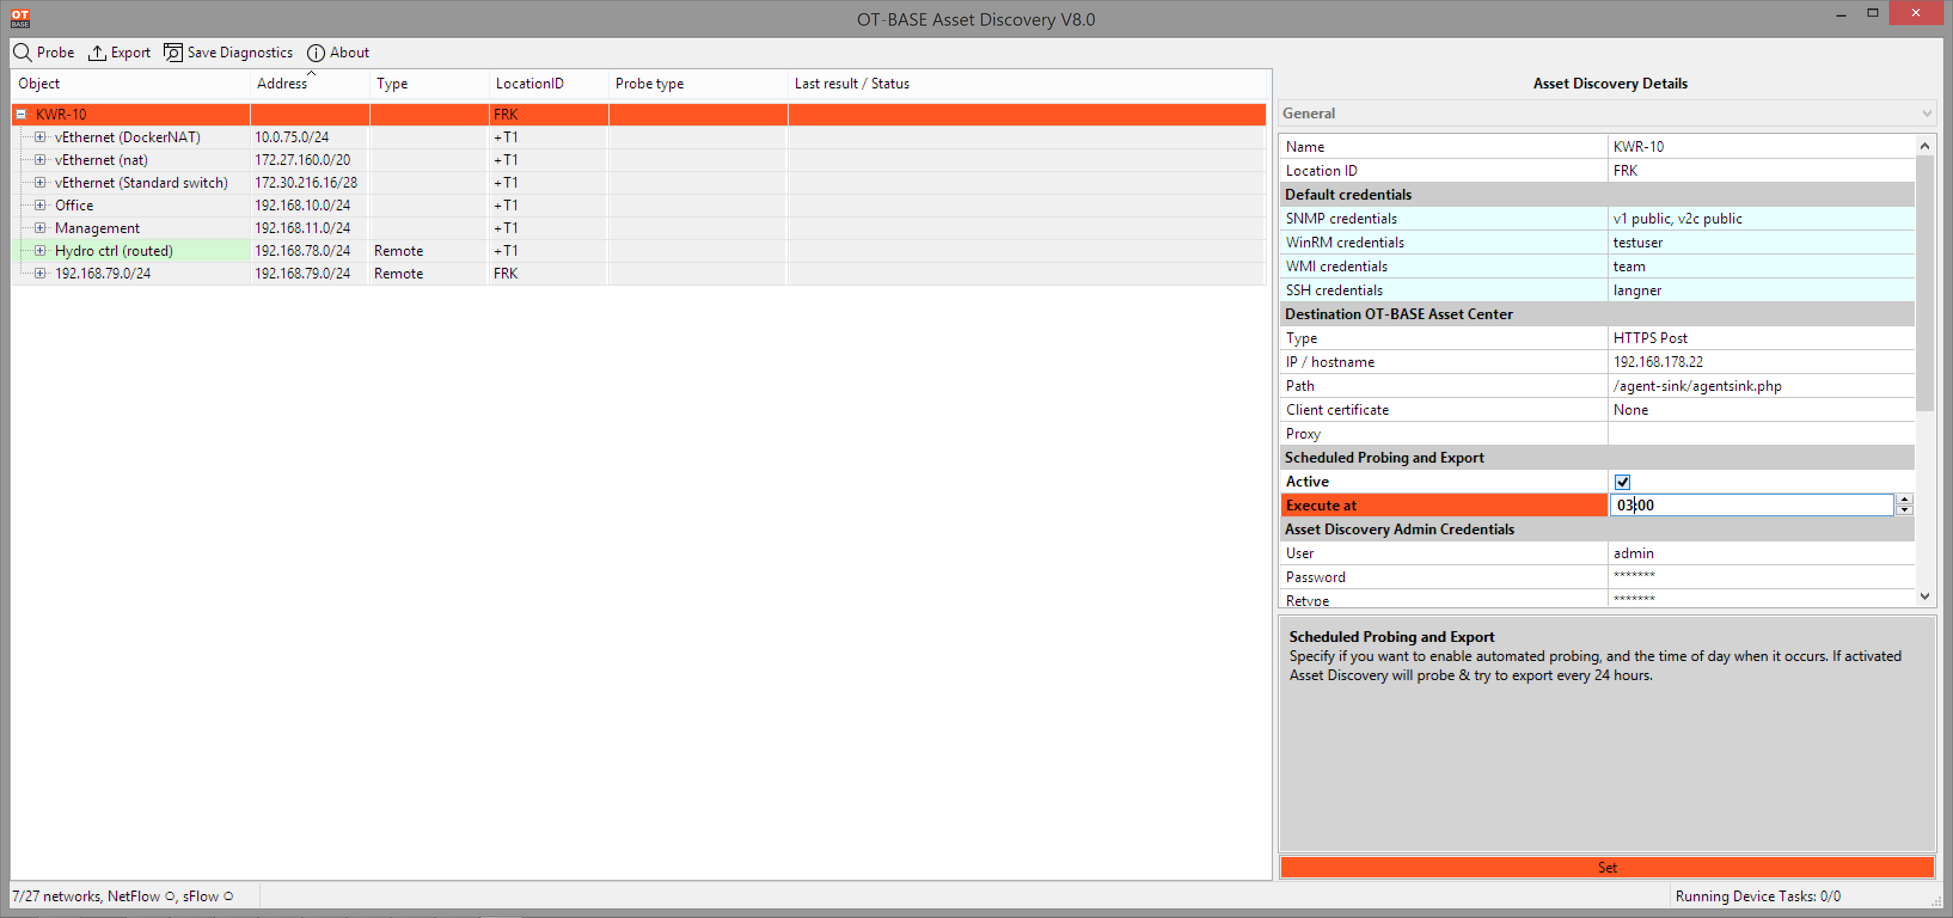The width and height of the screenshot is (1953, 918).
Task: Sort by the Object column header
Action: [x=130, y=84]
